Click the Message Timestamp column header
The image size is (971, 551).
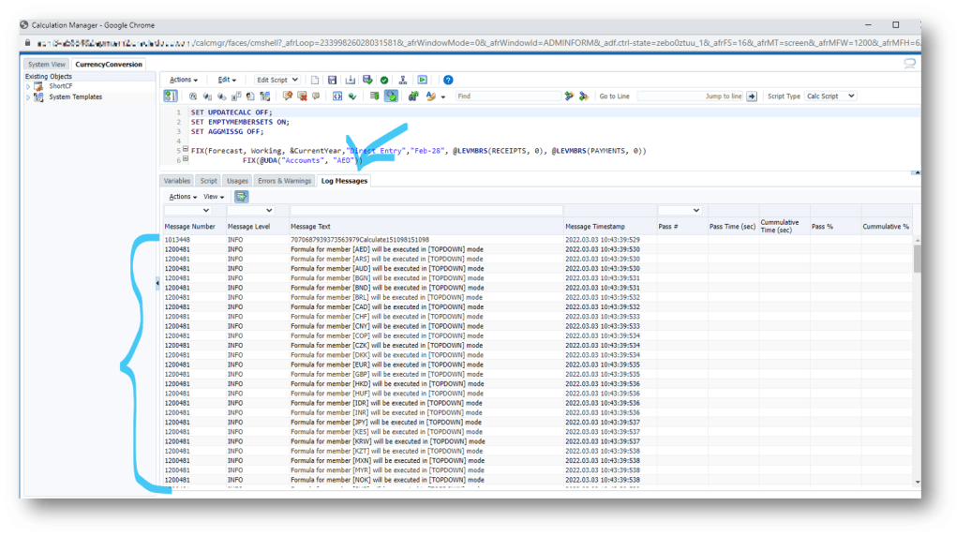pos(595,227)
